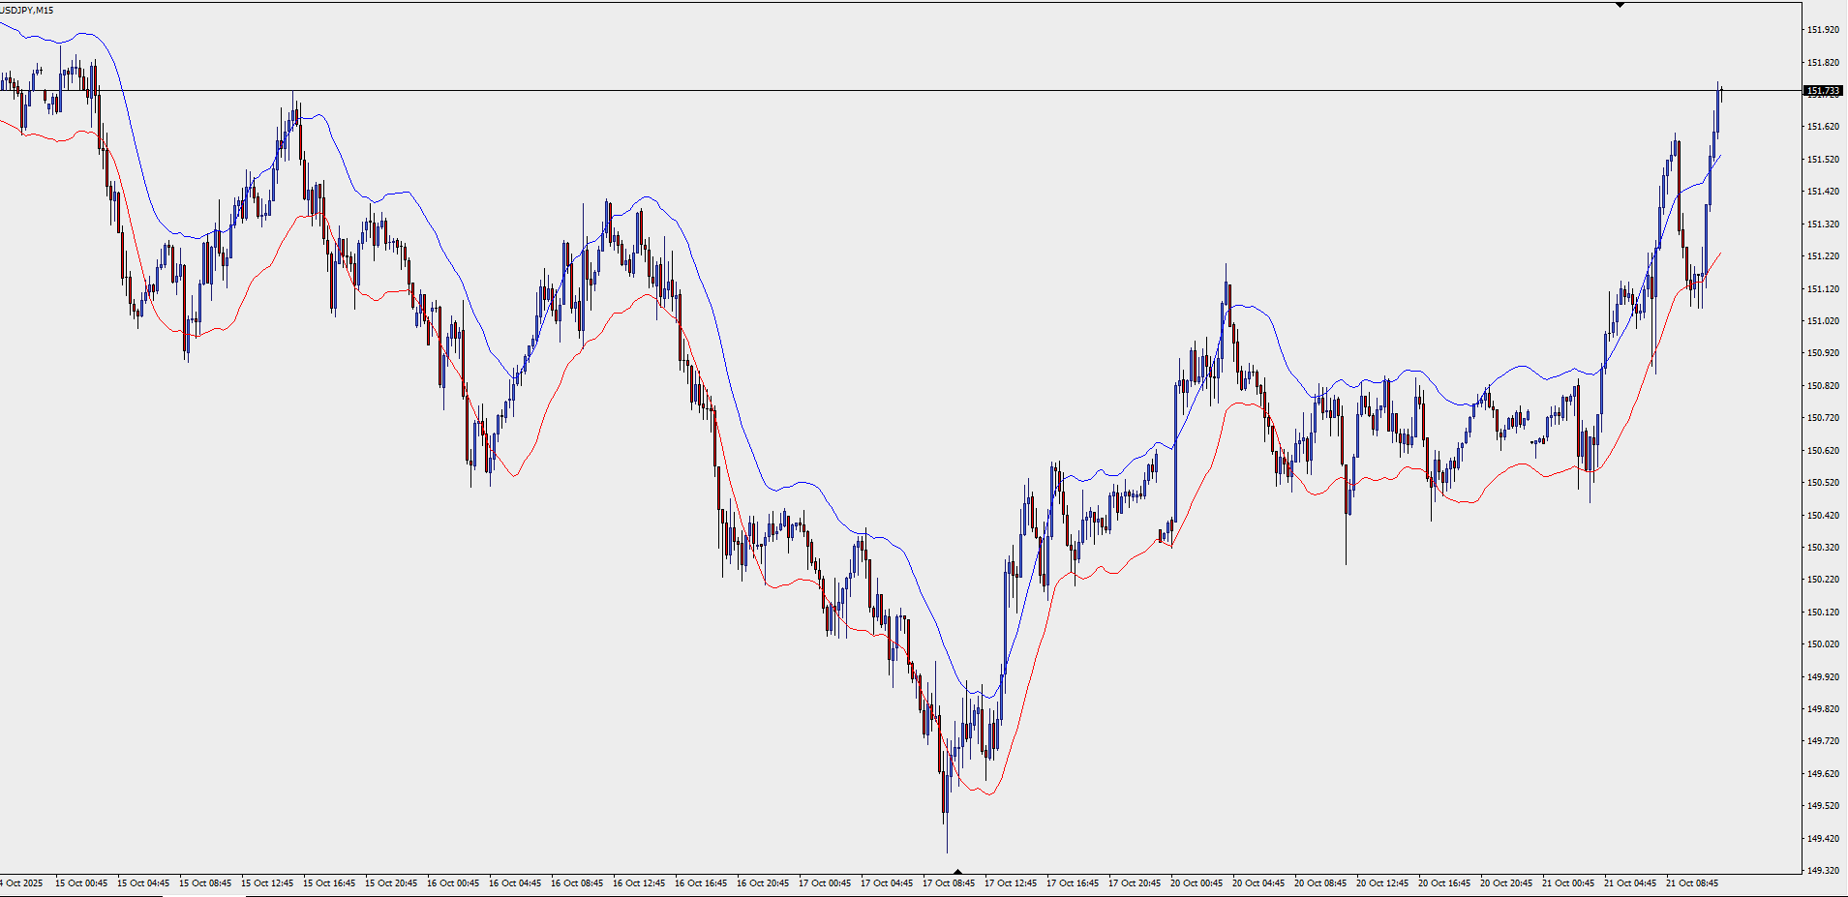This screenshot has height=897, width=1848.
Task: Click the 16 Oct 16:45 time label
Action: 700,883
